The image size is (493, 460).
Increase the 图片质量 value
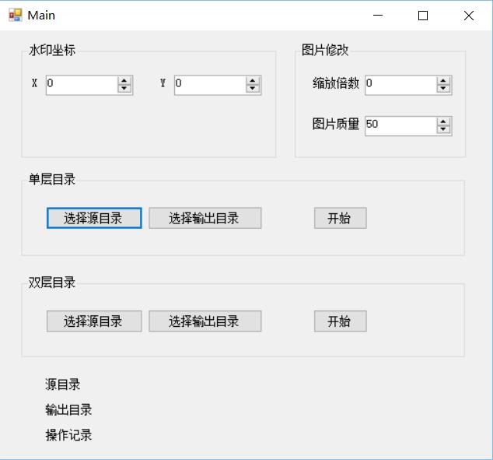(x=443, y=121)
